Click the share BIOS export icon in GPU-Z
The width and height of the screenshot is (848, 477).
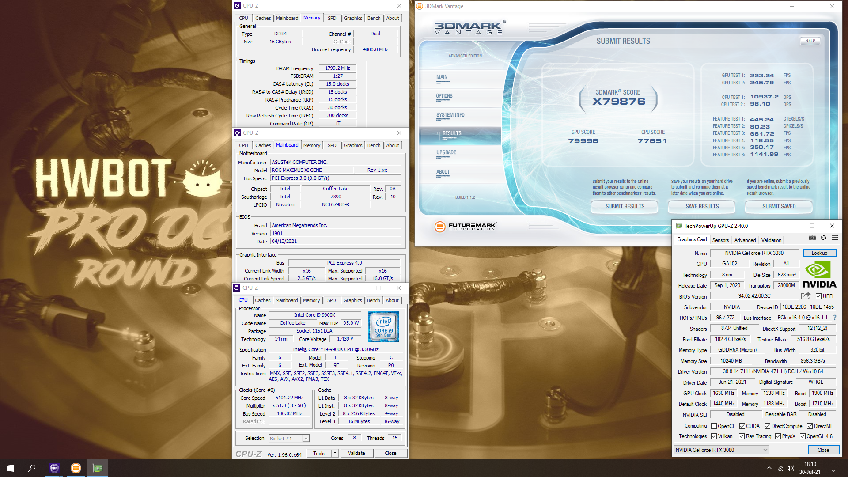[x=806, y=296]
